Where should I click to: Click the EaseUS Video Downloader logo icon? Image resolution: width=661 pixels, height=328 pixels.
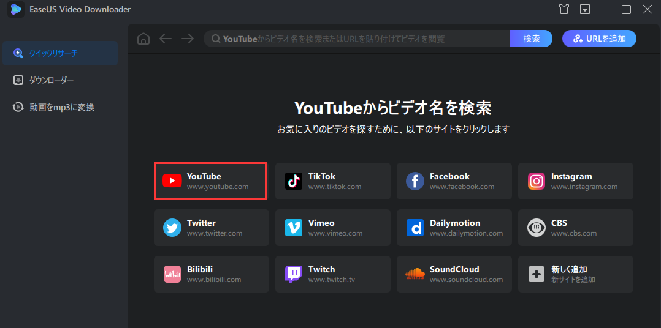15,9
